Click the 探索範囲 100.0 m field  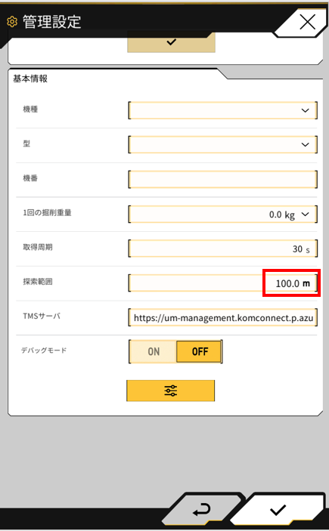pos(223,283)
